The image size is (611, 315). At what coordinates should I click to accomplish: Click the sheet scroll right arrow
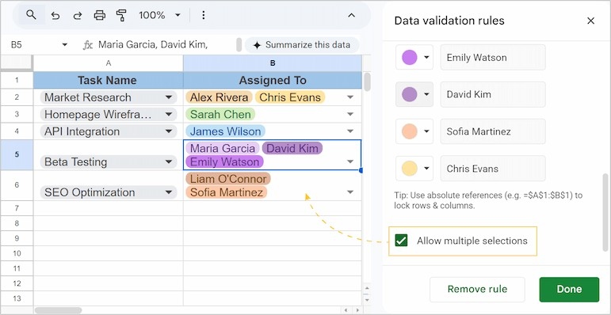coord(357,310)
